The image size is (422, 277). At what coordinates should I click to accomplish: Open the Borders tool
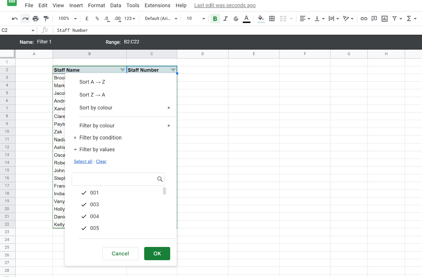click(272, 18)
